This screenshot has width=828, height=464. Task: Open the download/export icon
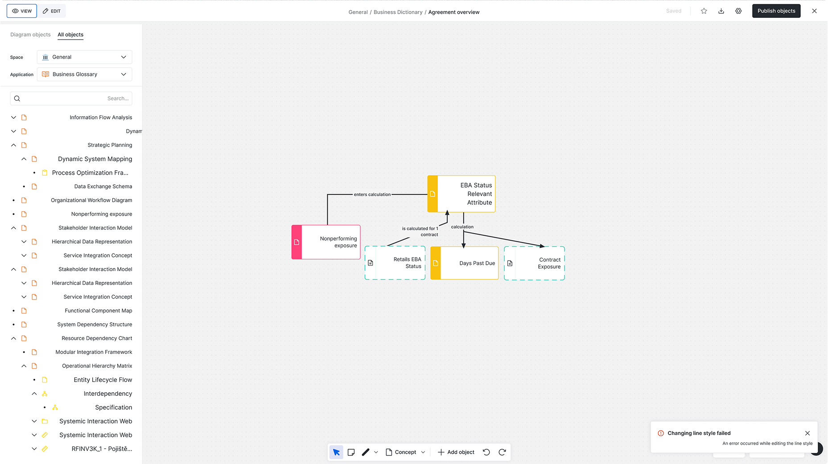tap(721, 11)
